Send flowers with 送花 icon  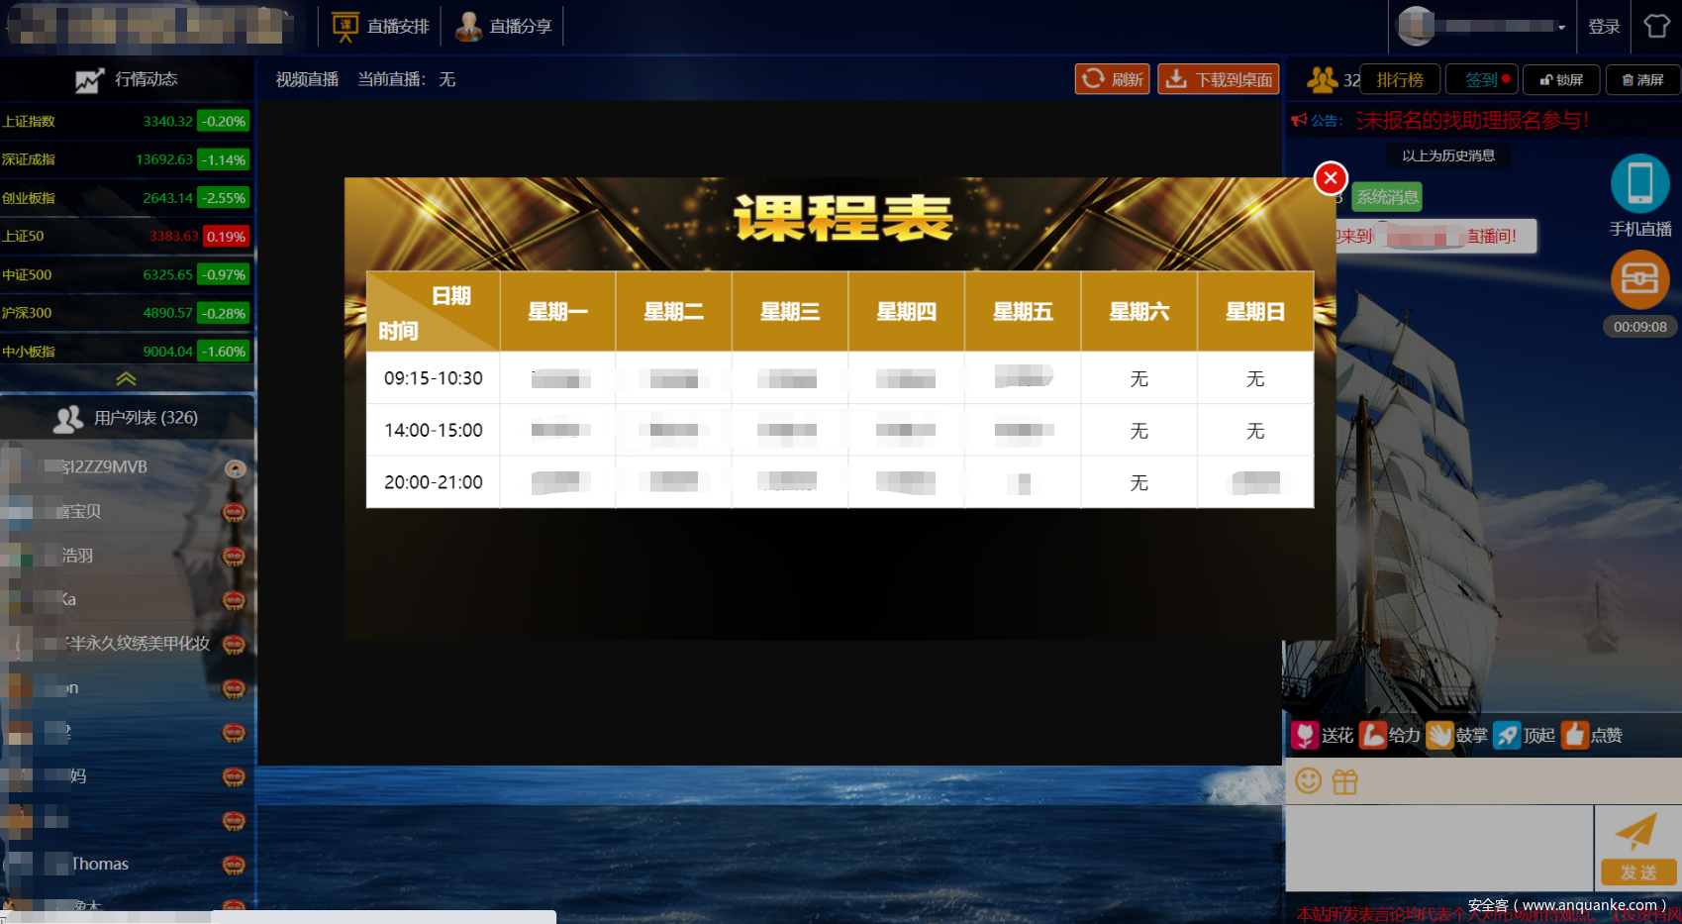click(x=1305, y=735)
